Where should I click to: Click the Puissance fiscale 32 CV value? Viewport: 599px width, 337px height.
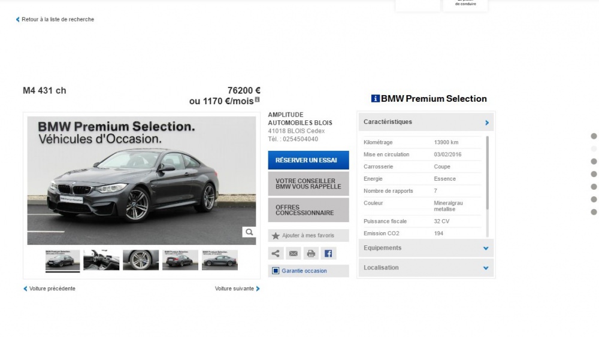coord(441,221)
